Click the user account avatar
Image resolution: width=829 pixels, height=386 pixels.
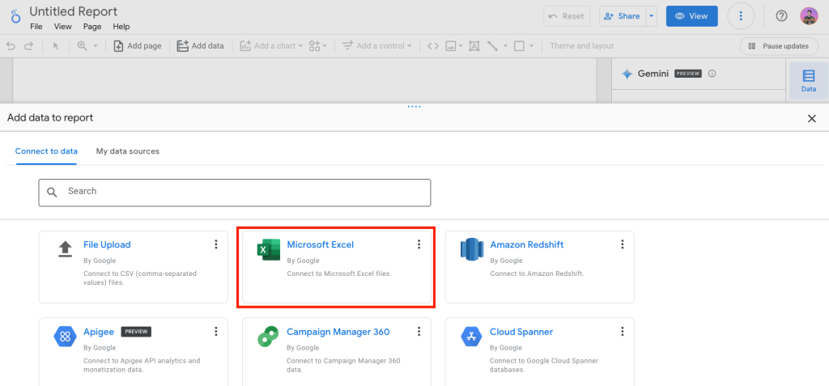tap(809, 16)
